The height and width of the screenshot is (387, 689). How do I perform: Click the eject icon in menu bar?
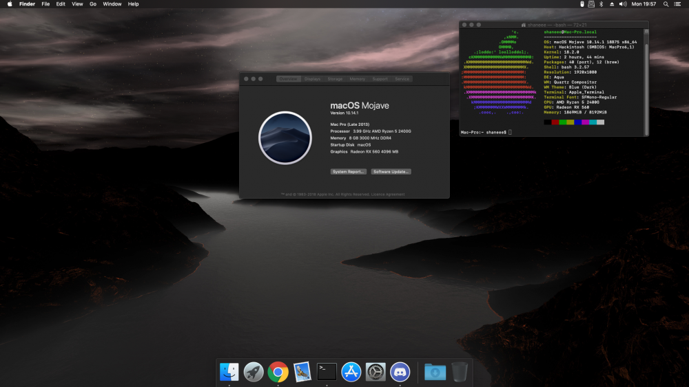pos(611,4)
